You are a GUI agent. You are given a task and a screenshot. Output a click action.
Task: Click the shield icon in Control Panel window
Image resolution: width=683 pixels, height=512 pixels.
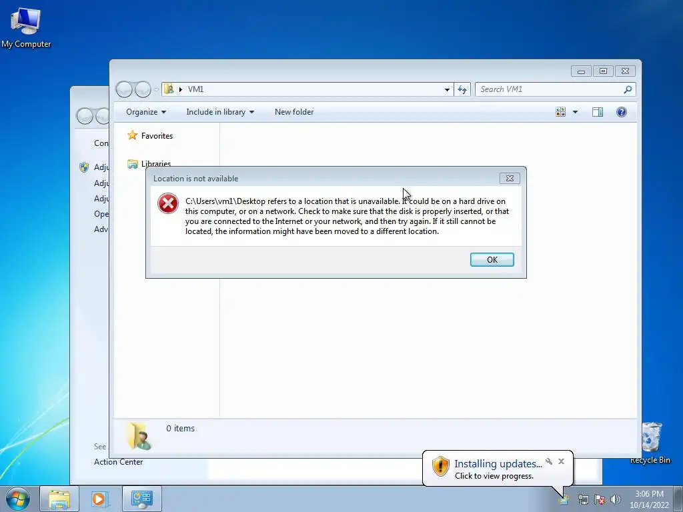(84, 167)
